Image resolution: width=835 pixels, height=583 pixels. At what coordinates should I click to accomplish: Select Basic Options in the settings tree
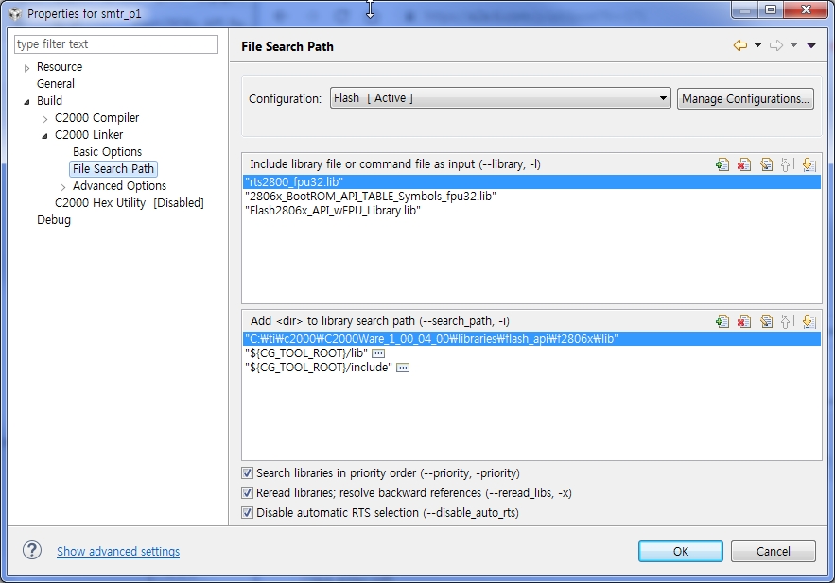(x=107, y=151)
